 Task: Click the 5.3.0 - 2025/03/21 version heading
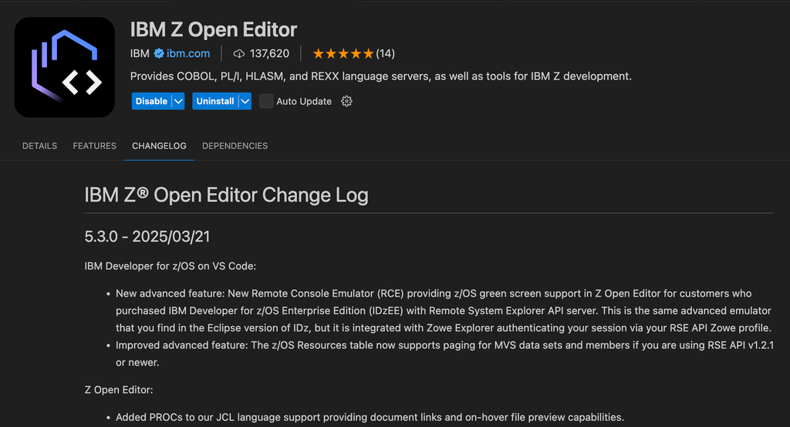[x=147, y=236]
